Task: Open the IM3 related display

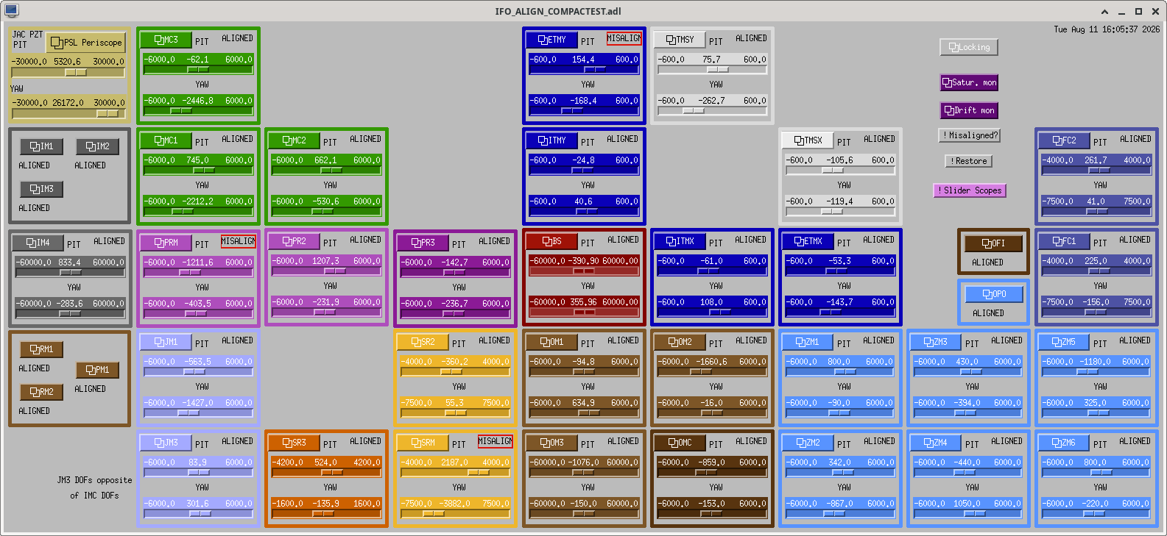Action: pyautogui.click(x=41, y=189)
